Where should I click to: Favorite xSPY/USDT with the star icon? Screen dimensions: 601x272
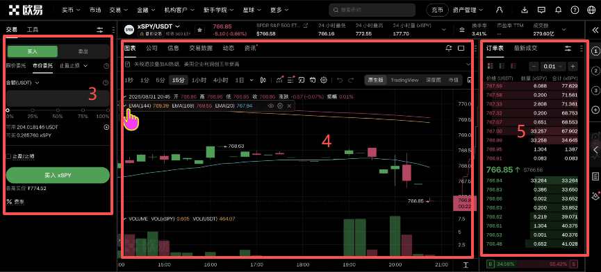pyautogui.click(x=199, y=29)
